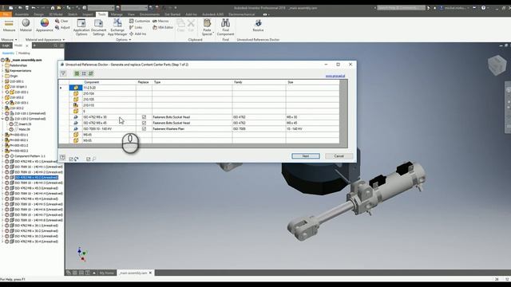Run the Resolve tool in References Doctor panel

point(258,26)
